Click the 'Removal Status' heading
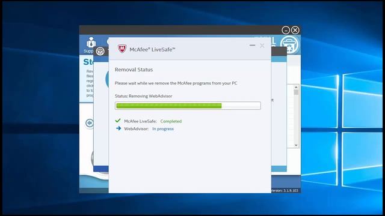 134,70
